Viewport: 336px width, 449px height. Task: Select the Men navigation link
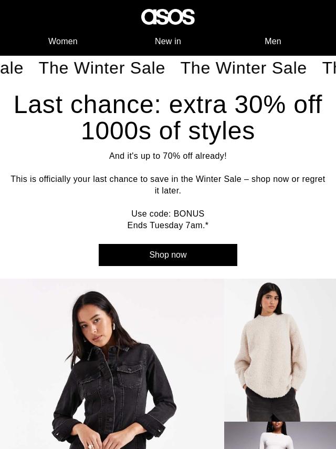[273, 41]
